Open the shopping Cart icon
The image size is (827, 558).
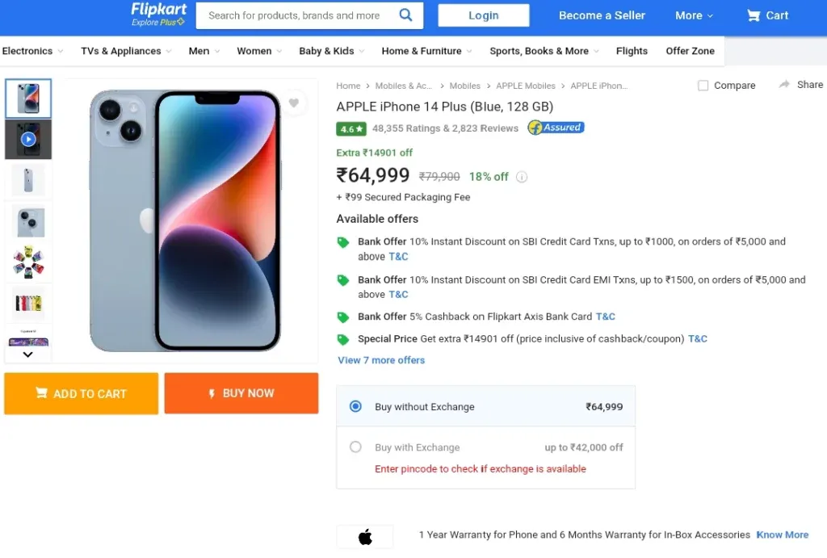coord(754,16)
